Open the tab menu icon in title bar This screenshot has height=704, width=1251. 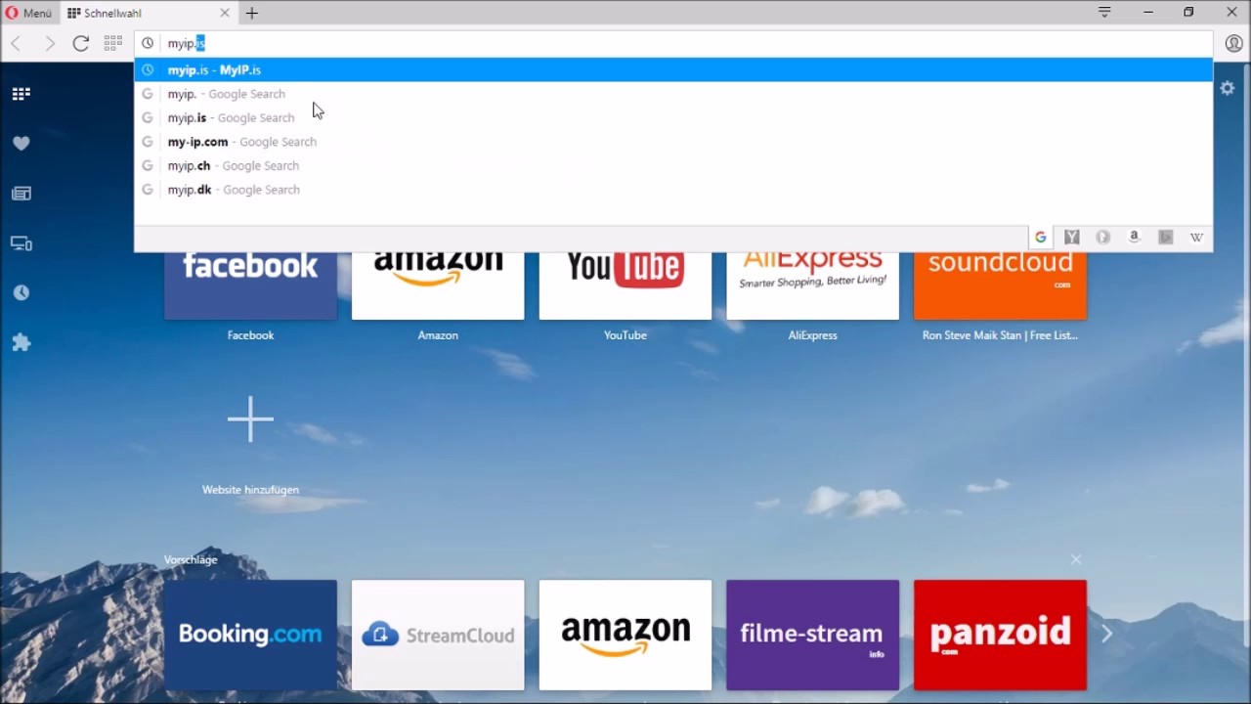pos(1104,12)
